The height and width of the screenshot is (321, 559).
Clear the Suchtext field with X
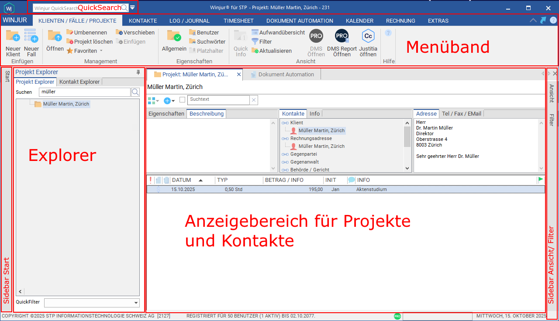coord(254,100)
